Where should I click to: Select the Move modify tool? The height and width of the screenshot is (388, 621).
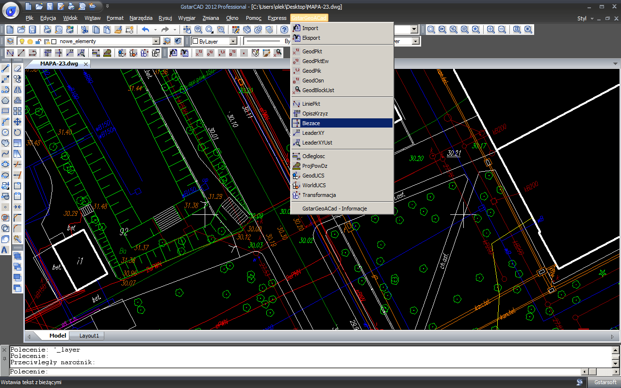click(17, 122)
